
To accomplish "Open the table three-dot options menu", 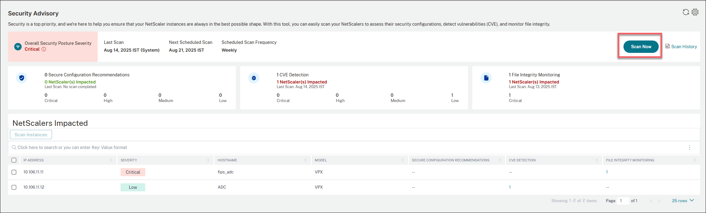I will pyautogui.click(x=689, y=147).
